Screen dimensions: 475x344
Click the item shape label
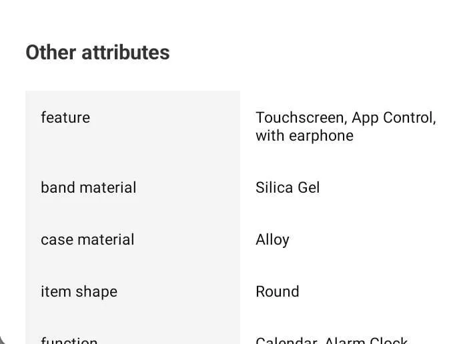click(x=79, y=291)
